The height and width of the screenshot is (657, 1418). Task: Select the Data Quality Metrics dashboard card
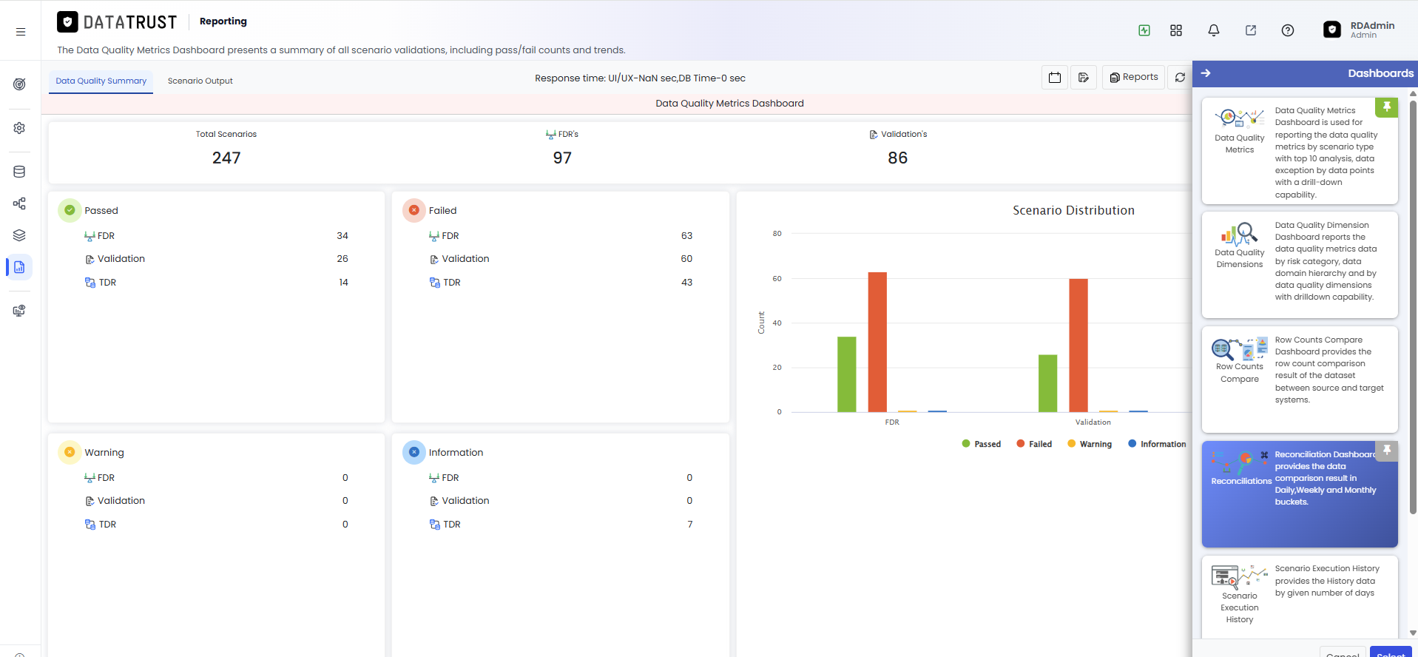click(x=1300, y=151)
